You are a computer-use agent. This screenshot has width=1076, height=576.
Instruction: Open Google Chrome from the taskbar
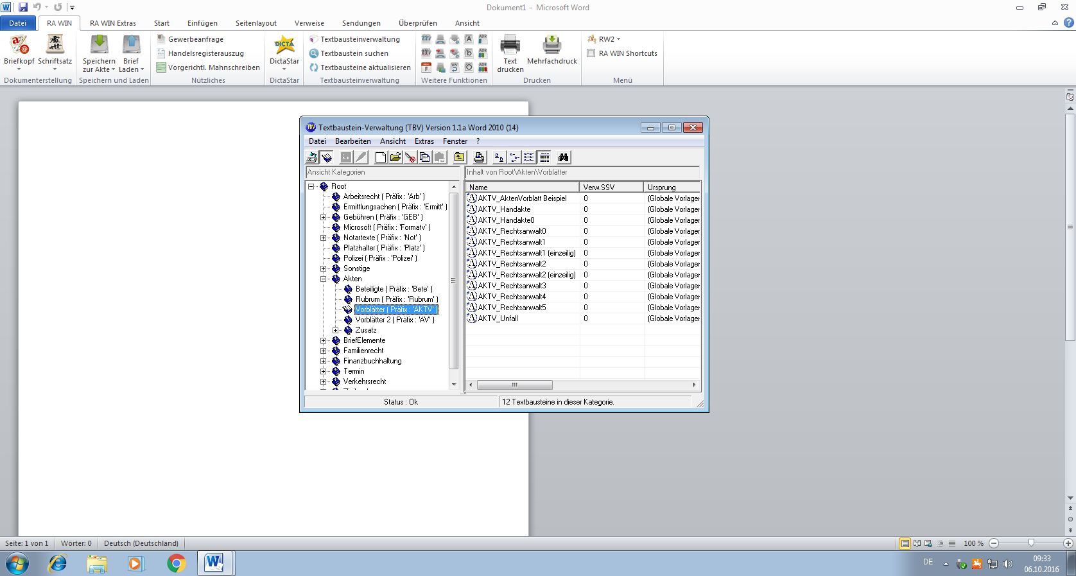(x=176, y=563)
